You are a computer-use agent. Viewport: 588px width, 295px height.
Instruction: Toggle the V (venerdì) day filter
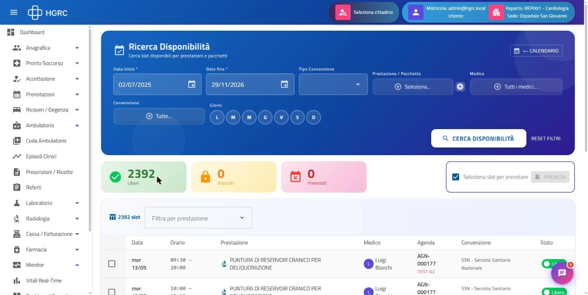click(281, 117)
